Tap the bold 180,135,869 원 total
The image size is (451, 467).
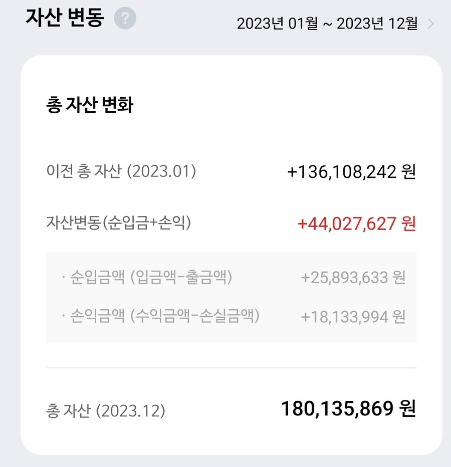(x=348, y=409)
